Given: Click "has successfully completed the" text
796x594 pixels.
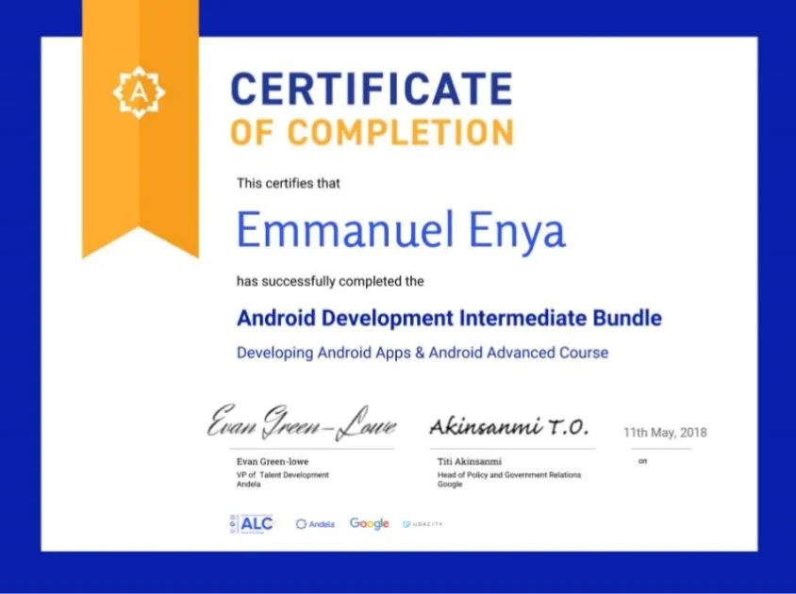Looking at the screenshot, I should pyautogui.click(x=330, y=281).
